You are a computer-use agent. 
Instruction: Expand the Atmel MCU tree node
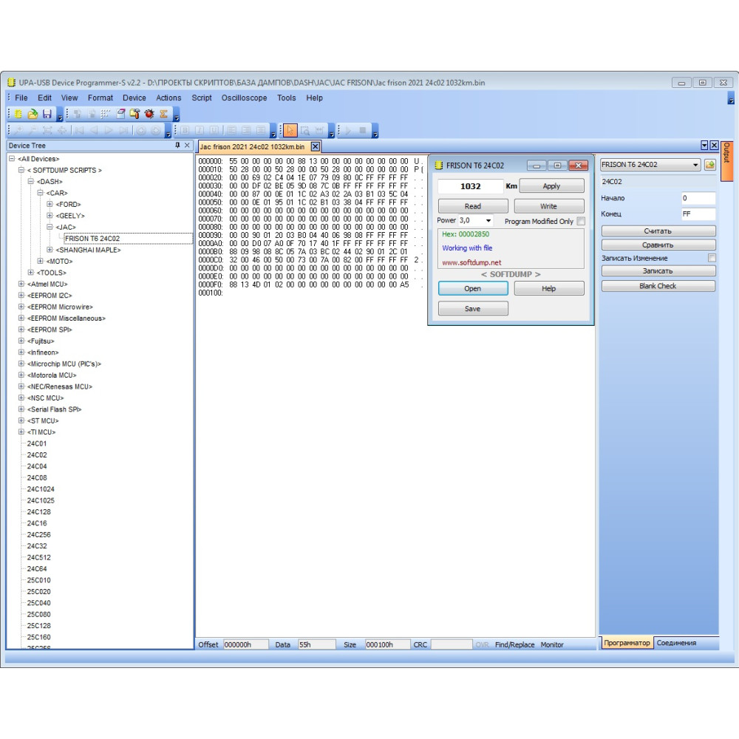tap(21, 284)
